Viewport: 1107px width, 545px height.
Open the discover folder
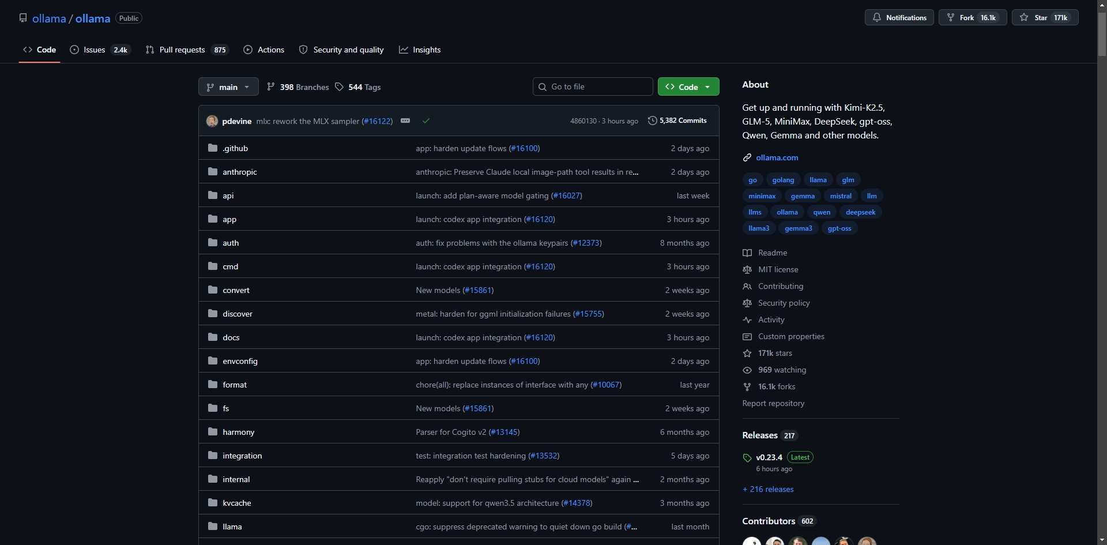[x=238, y=314]
